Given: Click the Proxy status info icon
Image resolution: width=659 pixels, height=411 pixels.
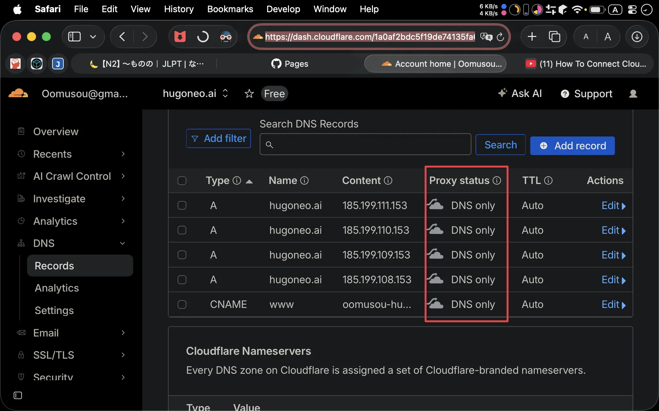Looking at the screenshot, I should click(x=497, y=180).
